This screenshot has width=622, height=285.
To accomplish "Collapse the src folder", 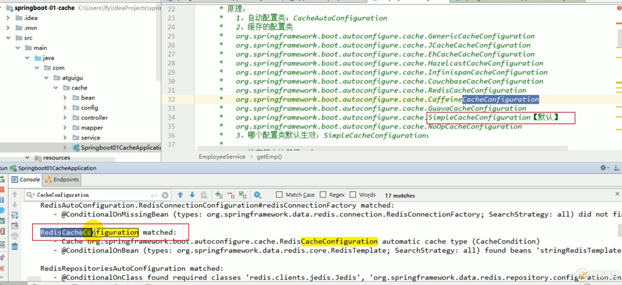I will [8, 38].
